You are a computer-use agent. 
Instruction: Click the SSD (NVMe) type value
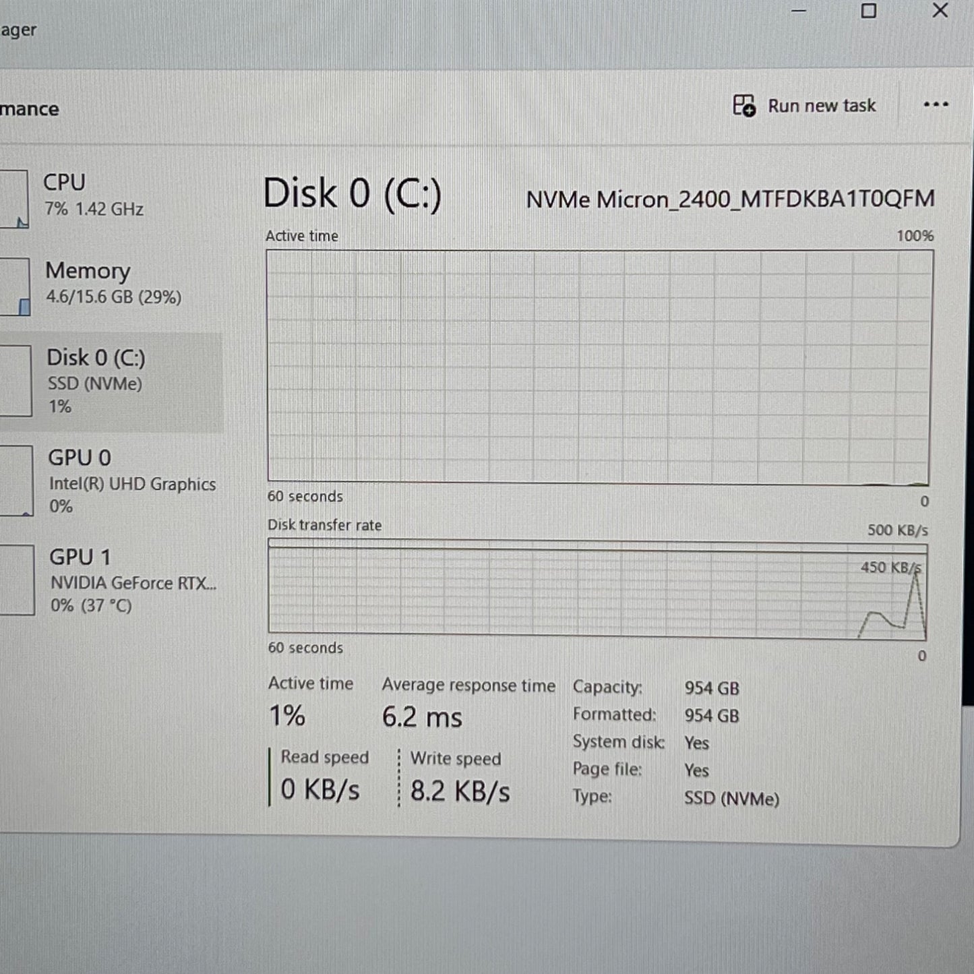pyautogui.click(x=731, y=798)
